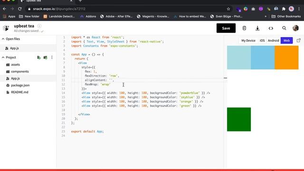Click the Expo Snack logo icon

[6, 28]
